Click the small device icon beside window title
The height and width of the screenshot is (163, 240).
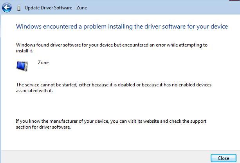point(19,8)
